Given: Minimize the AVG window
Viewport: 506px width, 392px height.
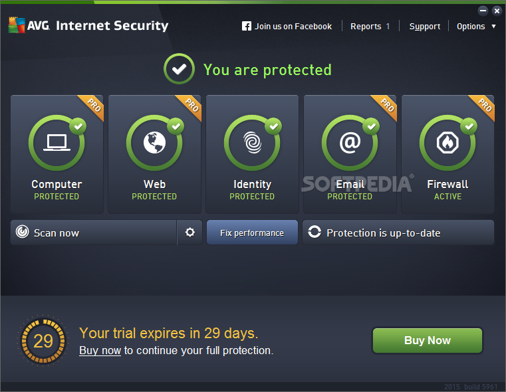Looking at the screenshot, I should (x=483, y=11).
